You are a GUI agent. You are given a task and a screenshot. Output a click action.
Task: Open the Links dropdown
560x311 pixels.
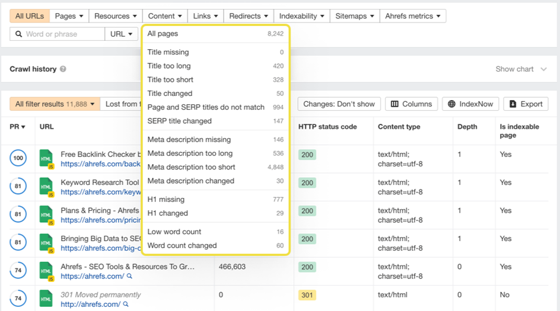205,16
